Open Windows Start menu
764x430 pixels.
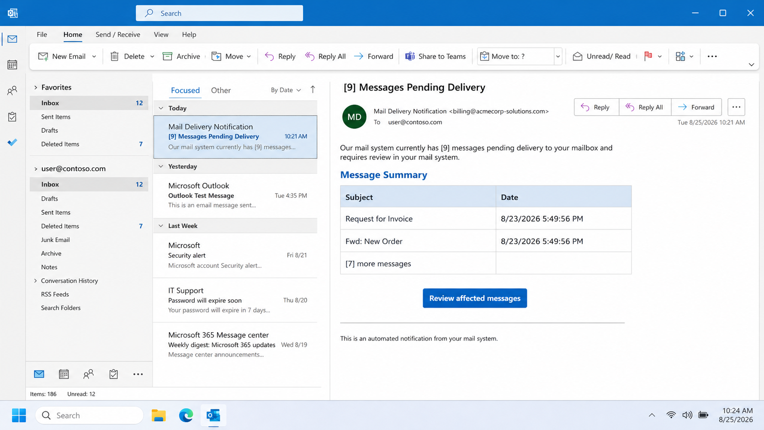[19, 415]
